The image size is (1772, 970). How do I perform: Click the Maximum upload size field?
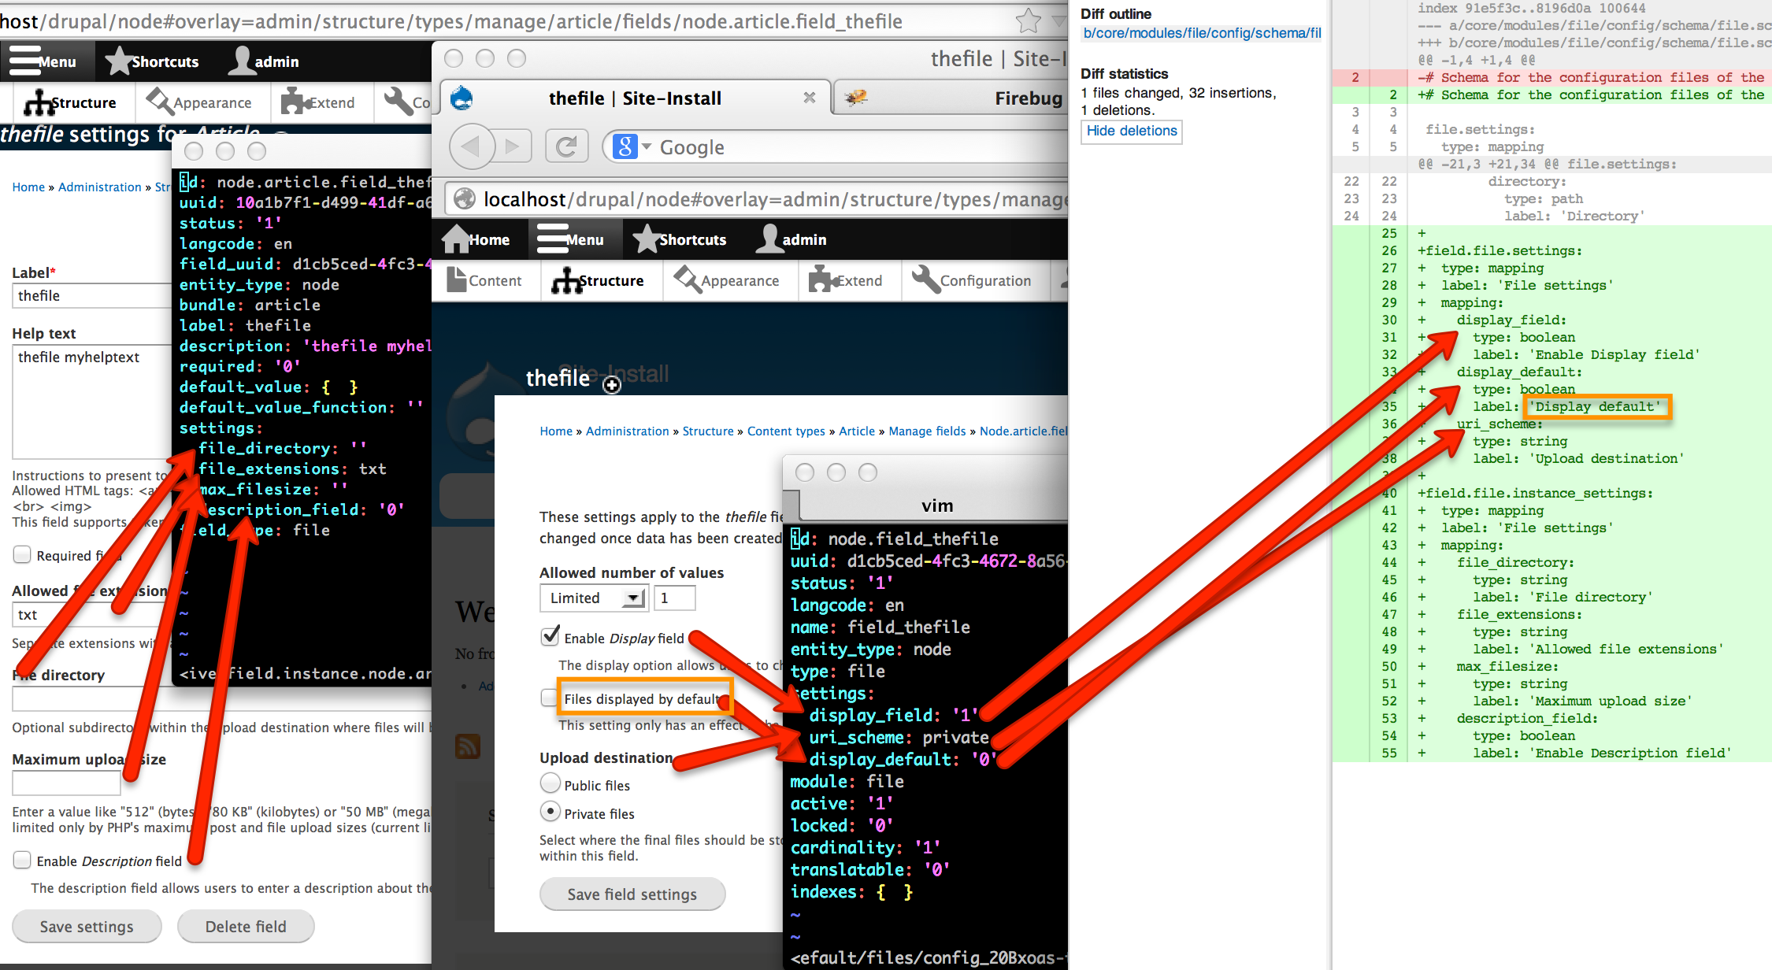66,783
